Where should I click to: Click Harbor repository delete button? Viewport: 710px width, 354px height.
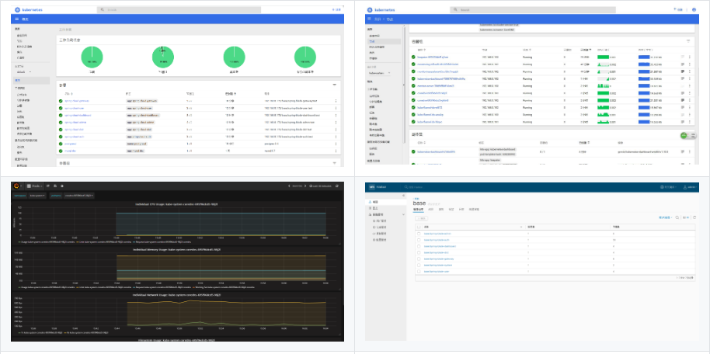(x=422, y=217)
